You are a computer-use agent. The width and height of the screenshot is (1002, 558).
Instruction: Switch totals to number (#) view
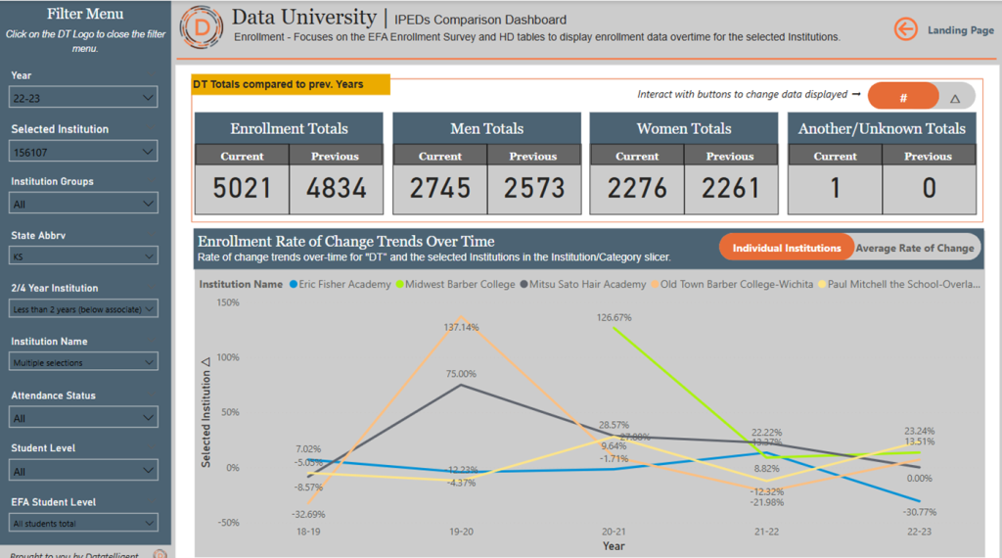coord(903,97)
